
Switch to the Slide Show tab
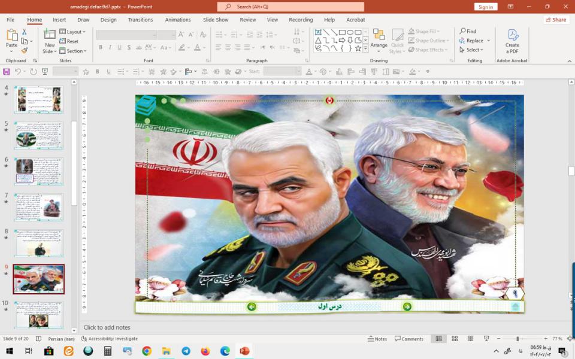pyautogui.click(x=215, y=20)
